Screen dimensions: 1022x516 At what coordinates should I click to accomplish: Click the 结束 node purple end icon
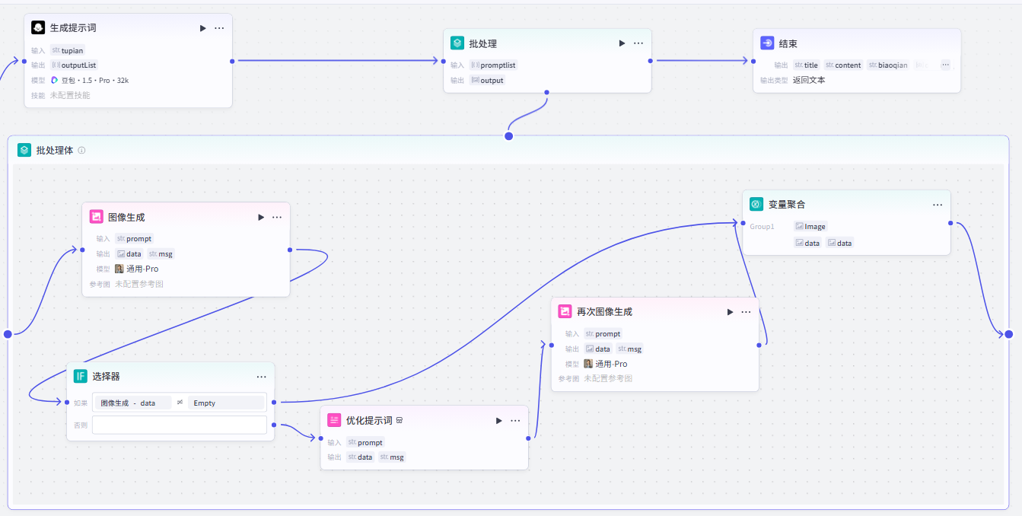tap(767, 43)
